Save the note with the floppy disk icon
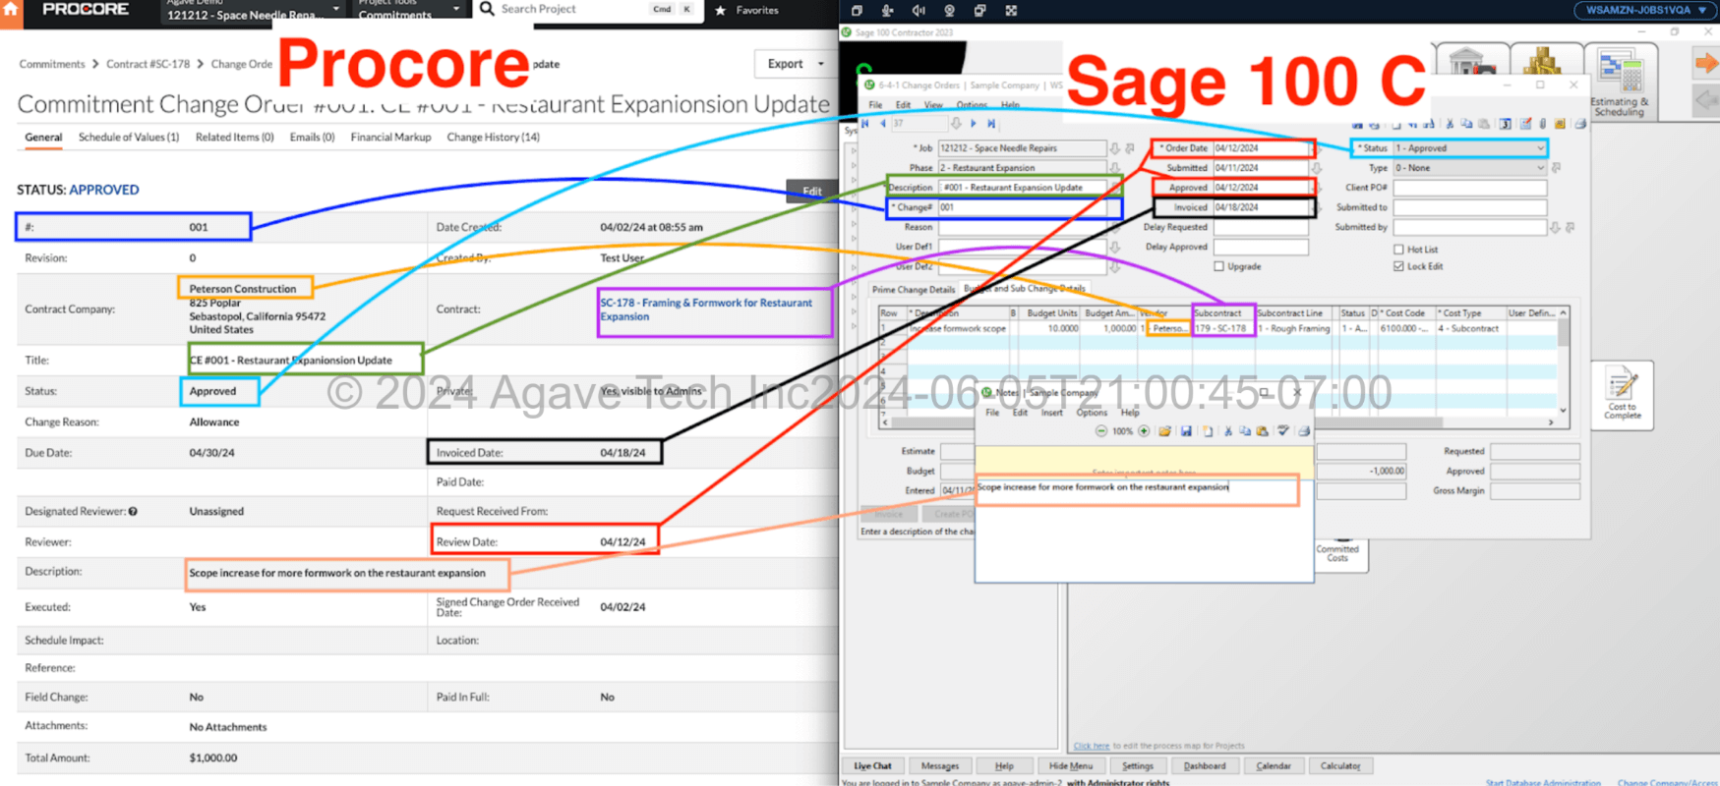The image size is (1720, 786). pos(1186,431)
